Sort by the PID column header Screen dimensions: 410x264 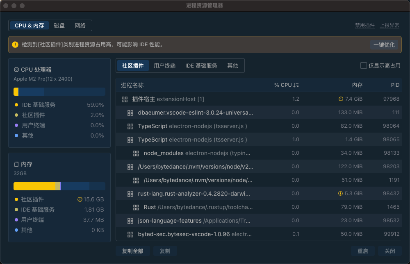pyautogui.click(x=395, y=85)
